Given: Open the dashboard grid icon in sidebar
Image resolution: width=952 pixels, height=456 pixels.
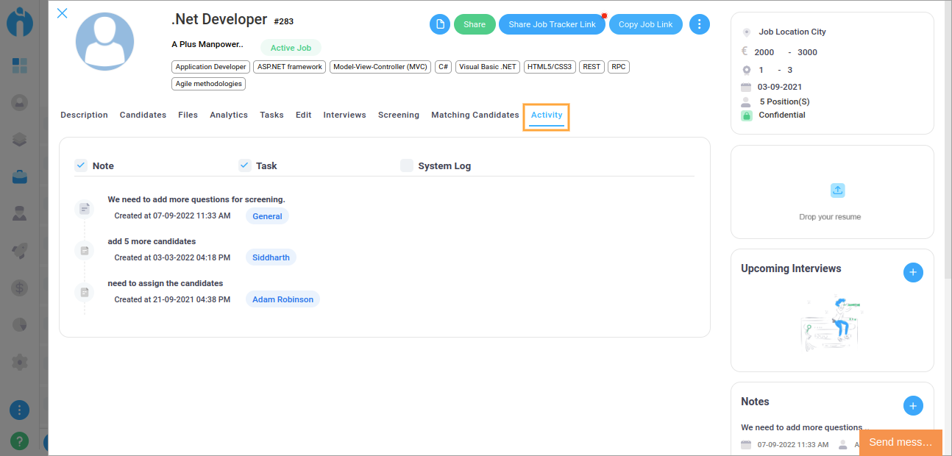Looking at the screenshot, I should (20, 65).
